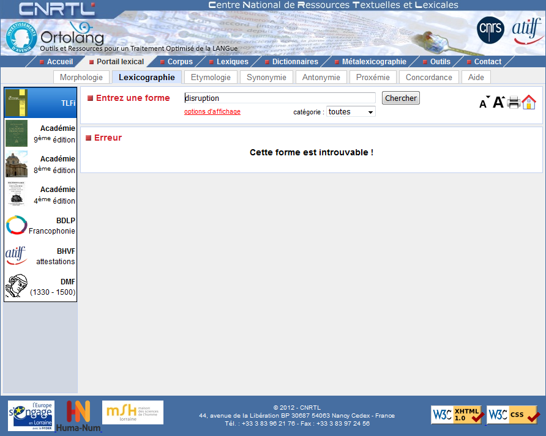Switch to the Synonymie tab
Image resolution: width=546 pixels, height=436 pixels.
(266, 77)
